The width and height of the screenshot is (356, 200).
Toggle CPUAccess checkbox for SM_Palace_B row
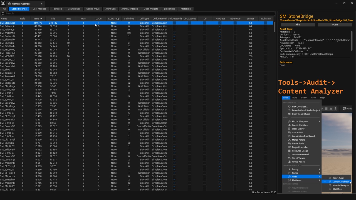click(189, 29)
